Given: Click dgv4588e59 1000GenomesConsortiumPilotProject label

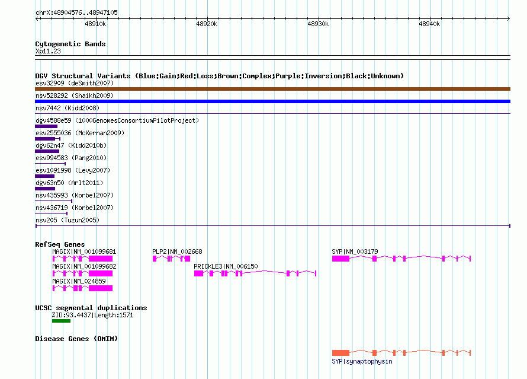Looking at the screenshot, I should [x=117, y=120].
